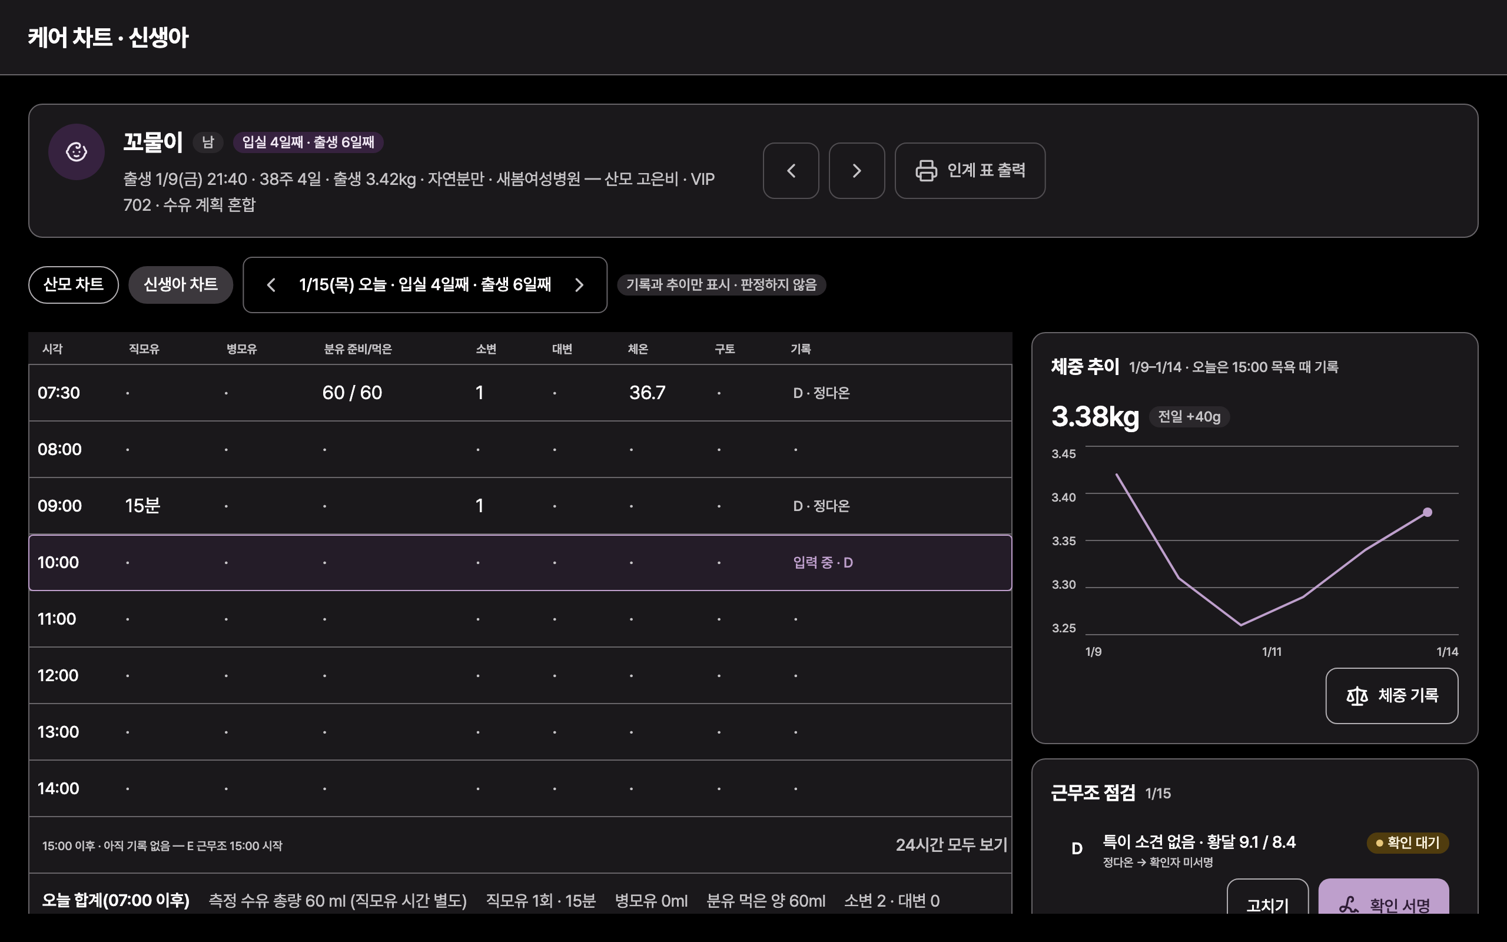Click the 12:00 time cell
This screenshot has height=942, width=1507.
coord(58,675)
